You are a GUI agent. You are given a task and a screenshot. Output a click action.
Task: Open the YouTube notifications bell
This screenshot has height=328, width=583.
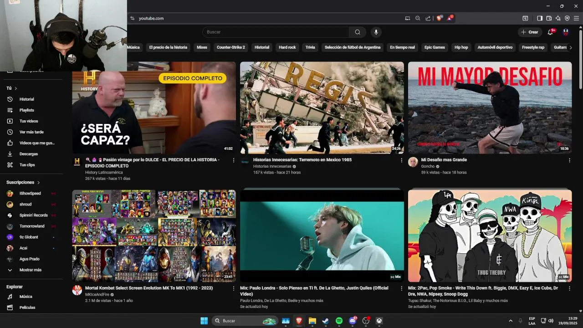[x=551, y=32]
